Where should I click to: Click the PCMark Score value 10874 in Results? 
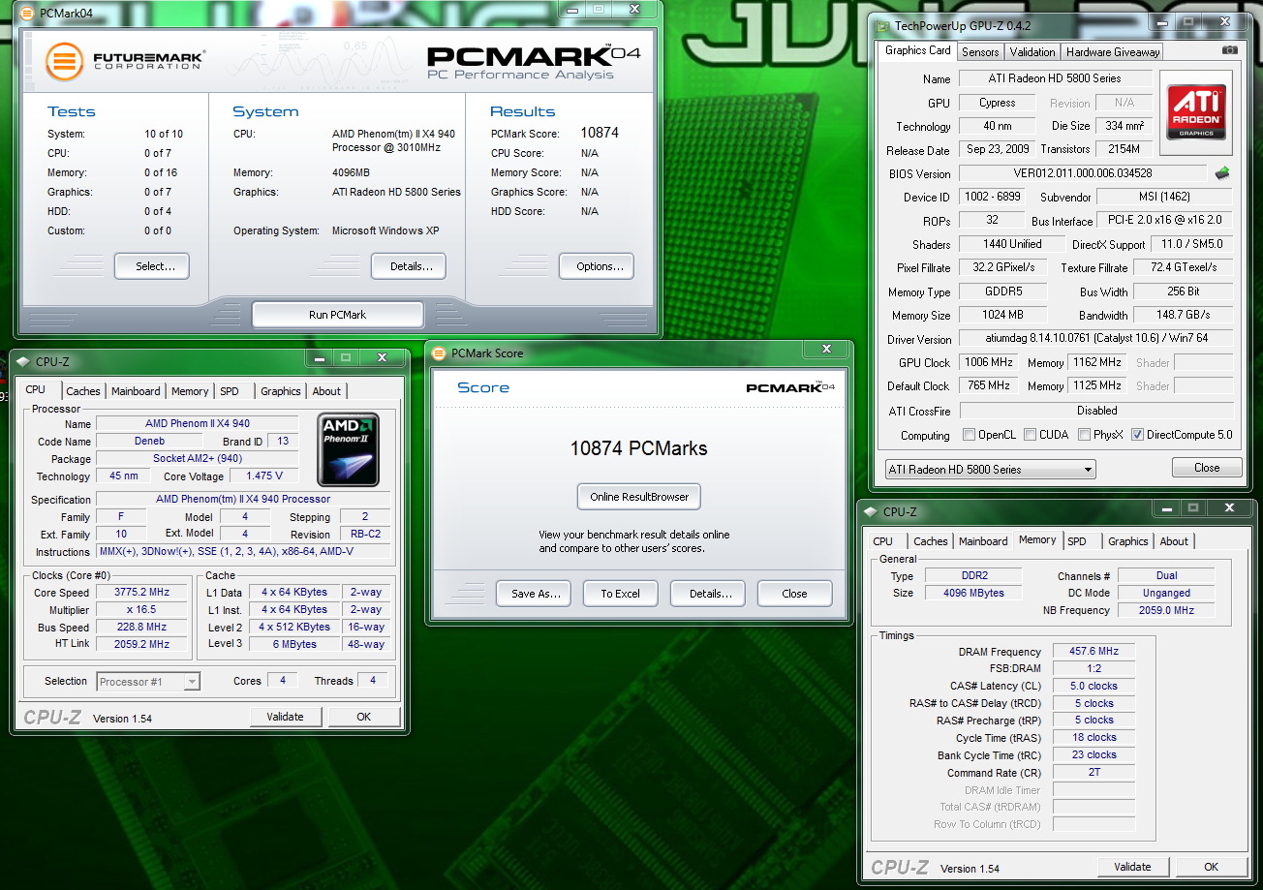600,133
